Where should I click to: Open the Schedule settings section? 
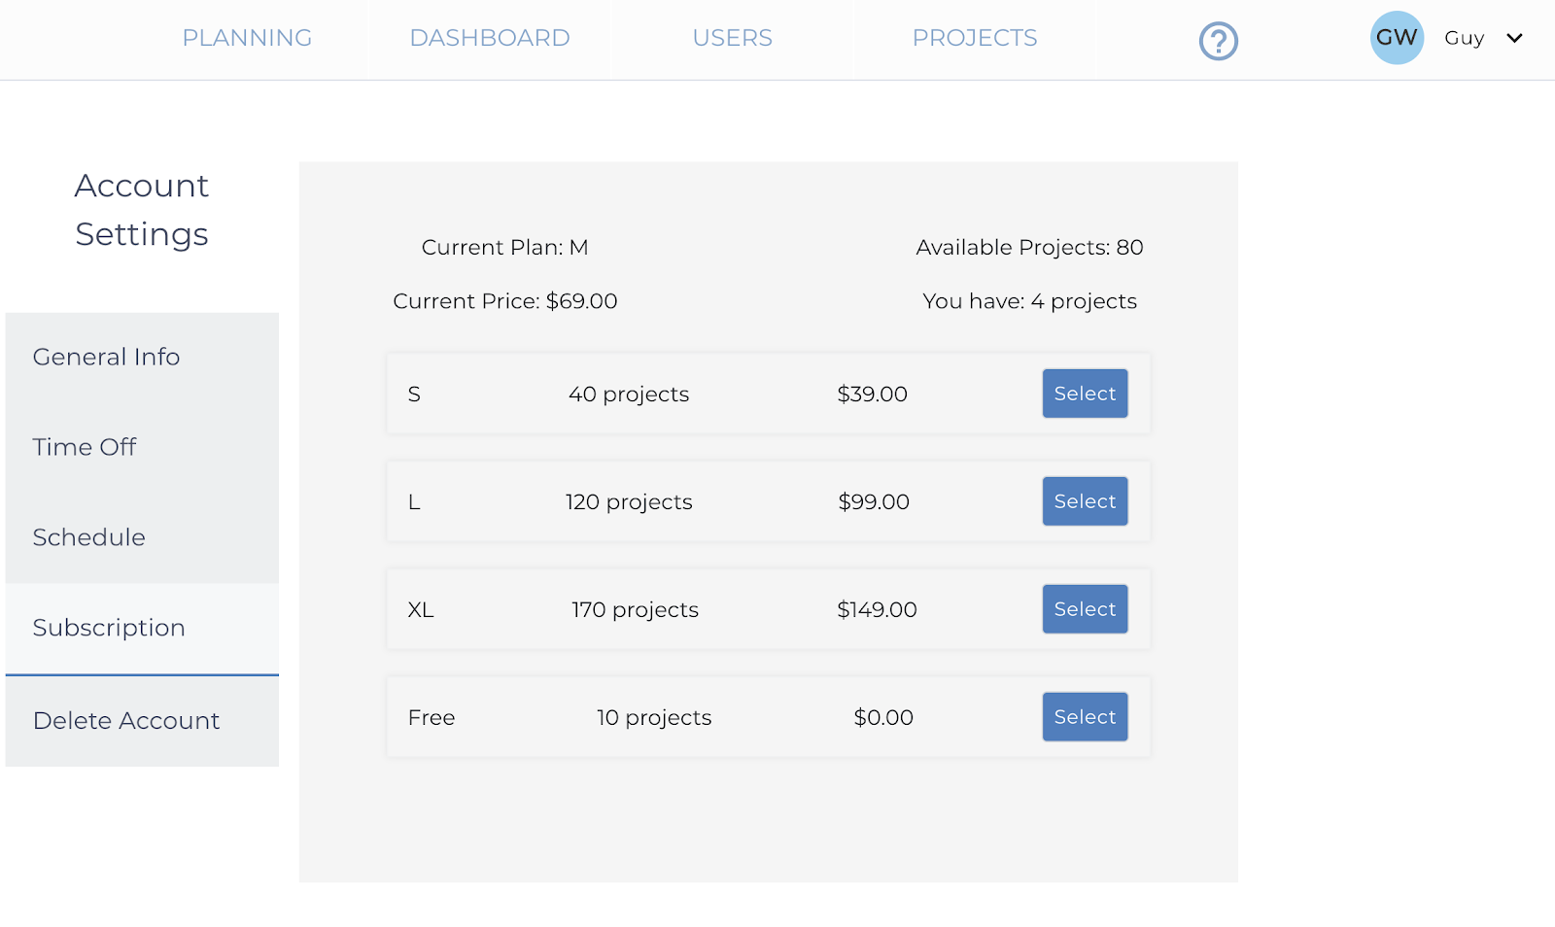tap(88, 537)
